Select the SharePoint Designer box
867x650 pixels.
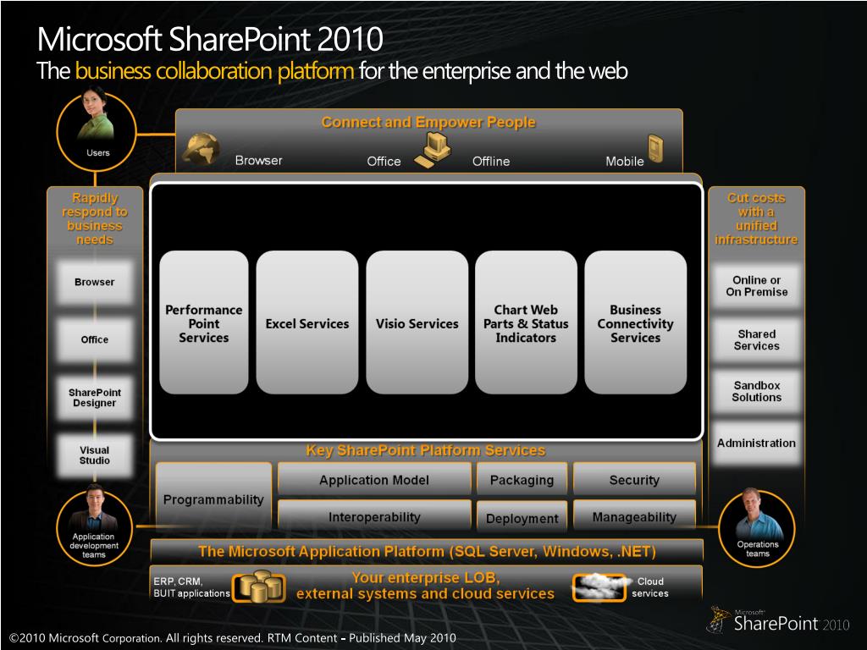tap(95, 398)
